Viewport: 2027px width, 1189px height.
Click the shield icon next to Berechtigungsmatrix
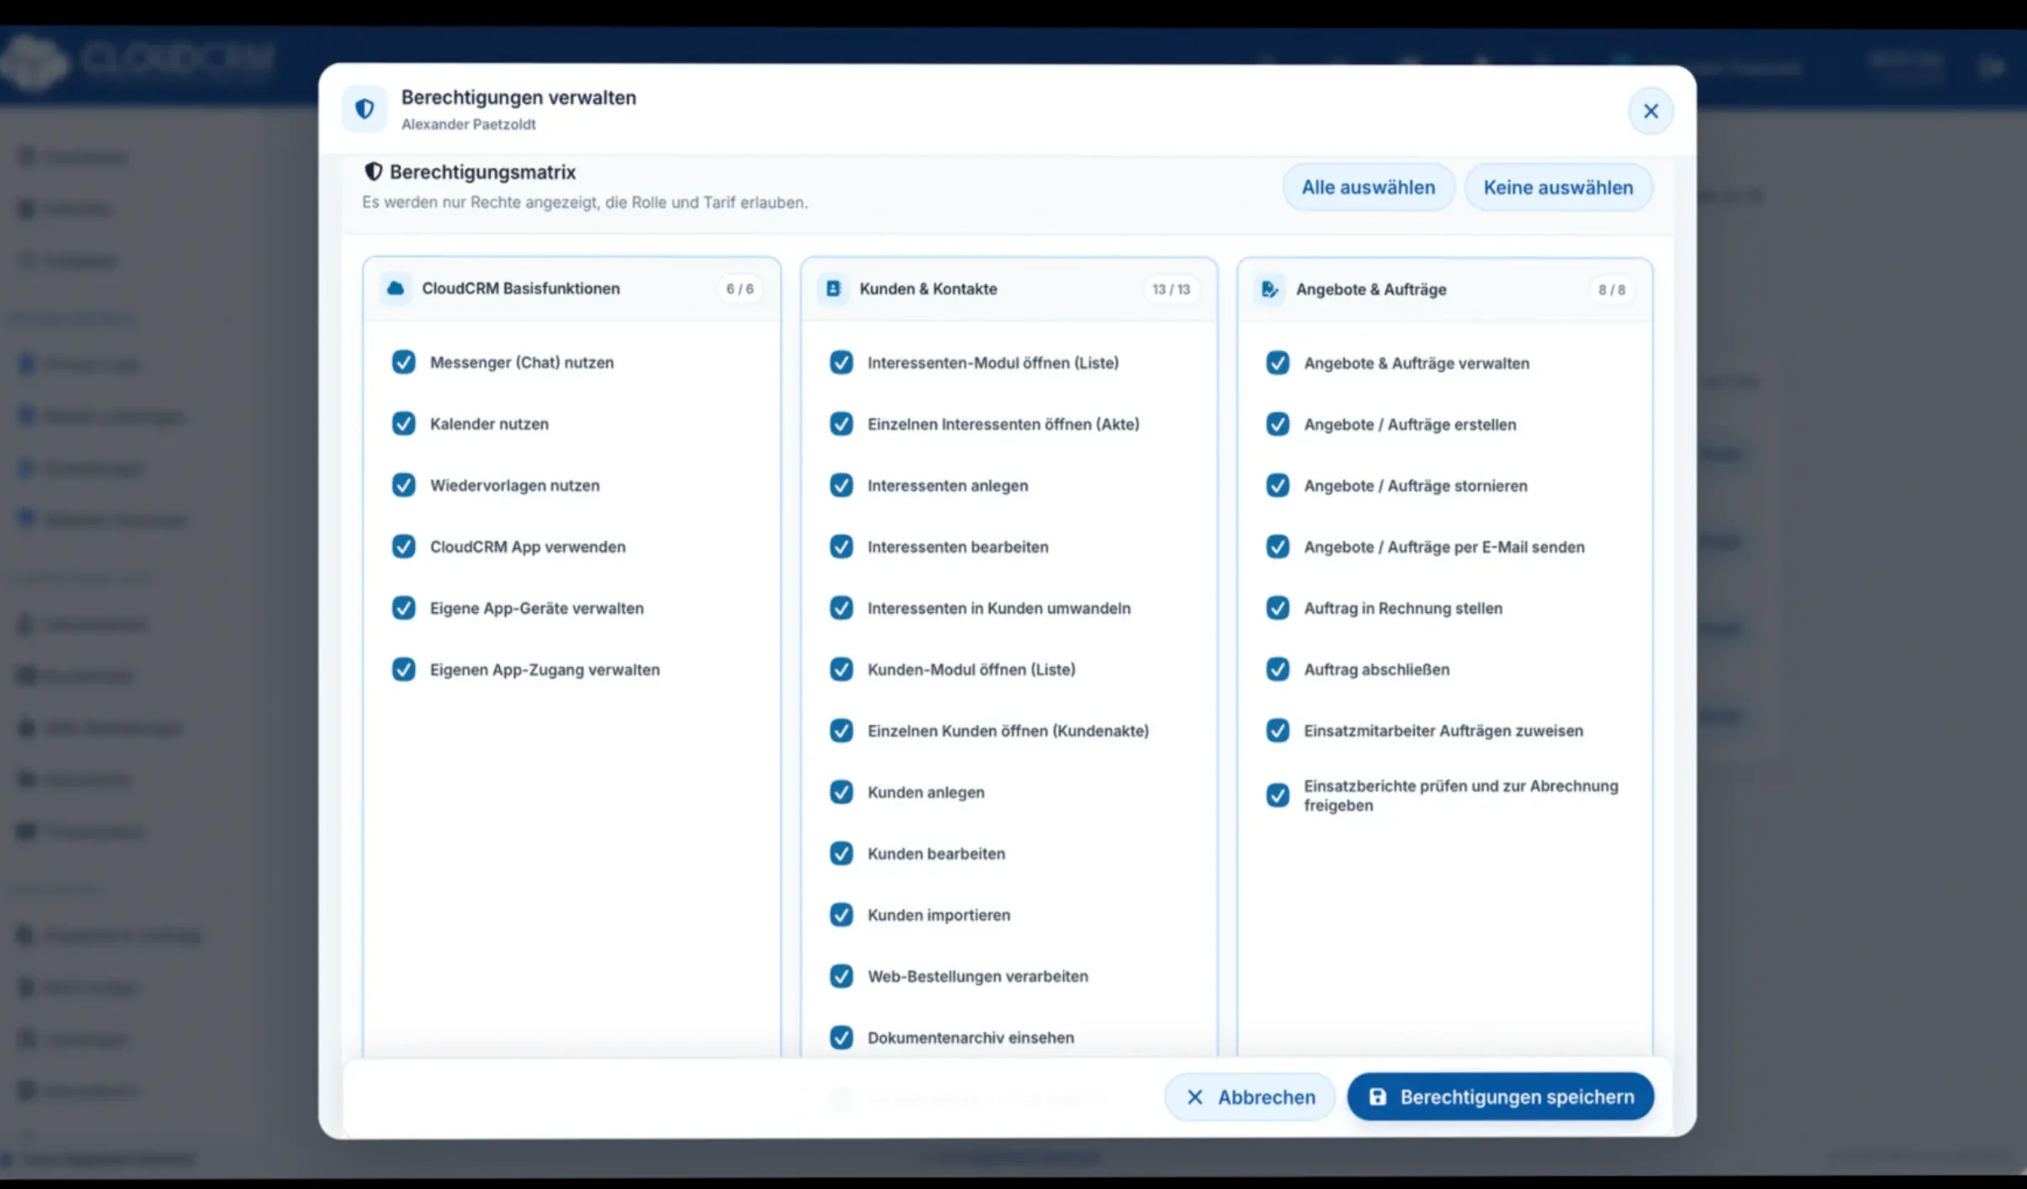373,172
